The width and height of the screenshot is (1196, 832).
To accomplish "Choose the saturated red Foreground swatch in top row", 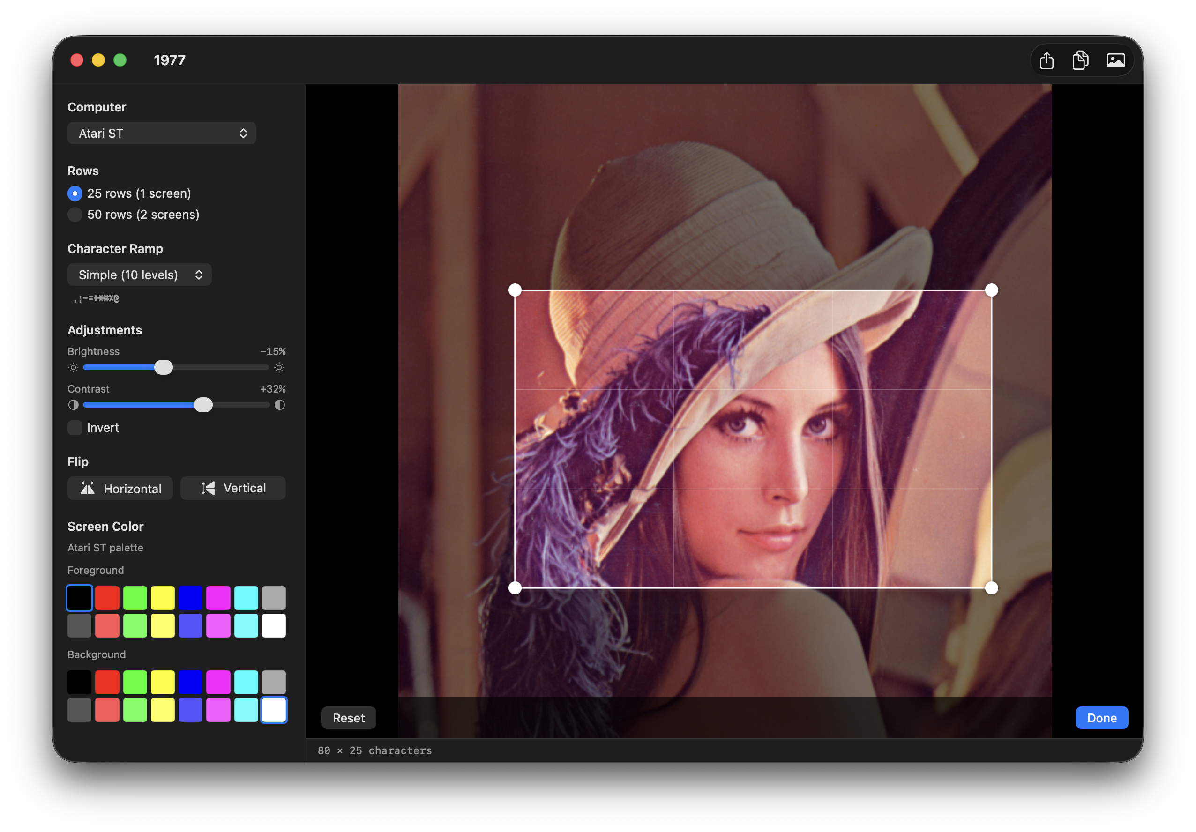I will 107,598.
